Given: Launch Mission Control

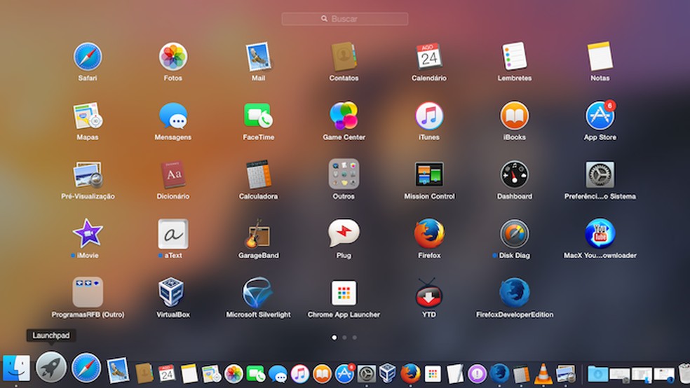Looking at the screenshot, I should click(x=429, y=174).
